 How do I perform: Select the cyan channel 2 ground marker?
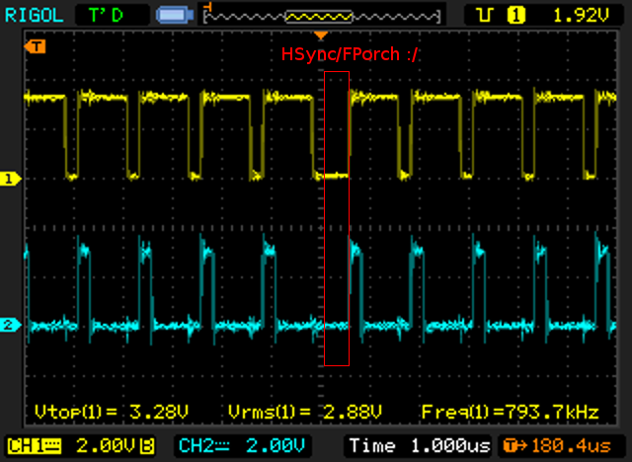pos(11,326)
